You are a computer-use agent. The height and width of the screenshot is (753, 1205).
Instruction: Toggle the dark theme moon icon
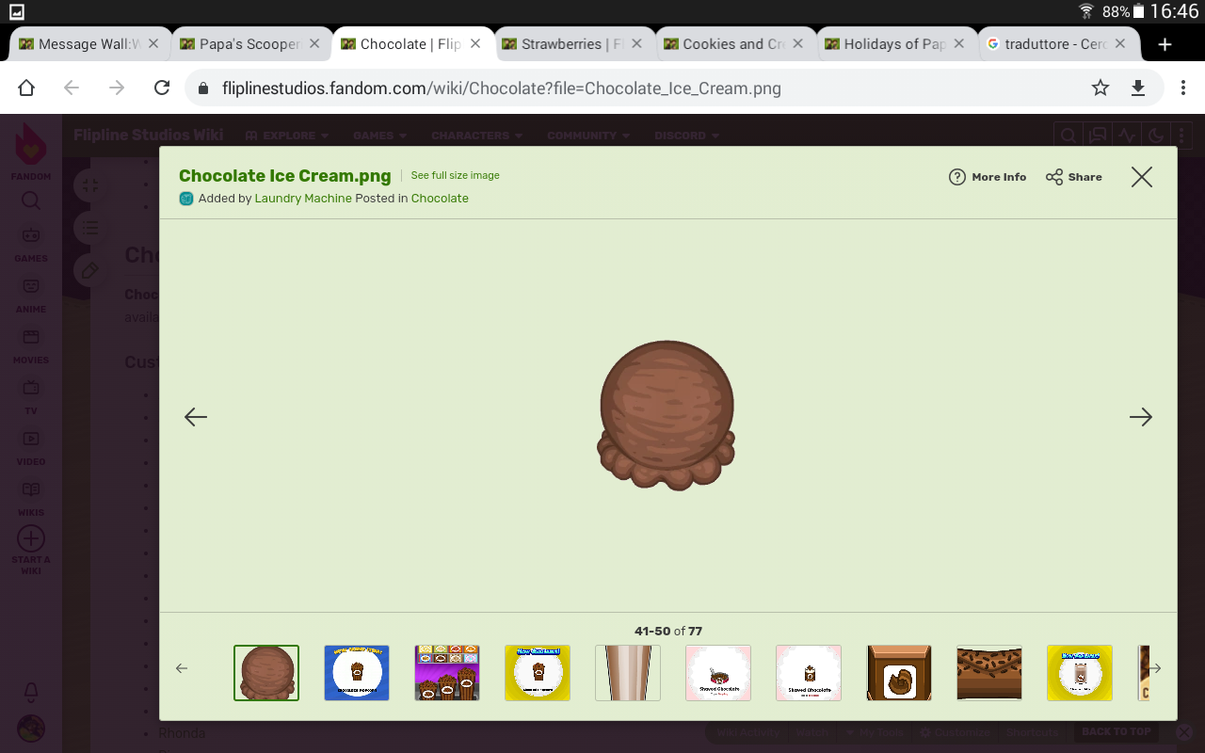click(1156, 136)
